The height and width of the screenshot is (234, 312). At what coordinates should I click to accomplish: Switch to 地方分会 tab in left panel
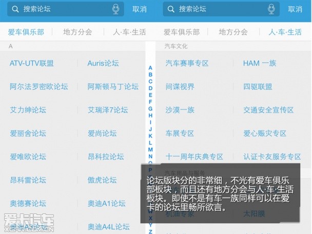click(77, 32)
